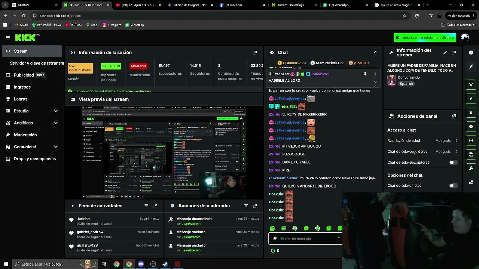Switch to the ChatGPT browser tab
Viewport: 479px width, 269px height.
pyautogui.click(x=34, y=5)
